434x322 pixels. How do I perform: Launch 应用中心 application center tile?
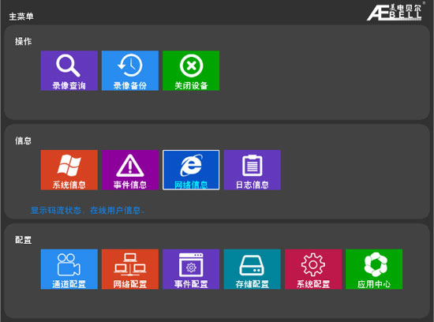coord(374,269)
